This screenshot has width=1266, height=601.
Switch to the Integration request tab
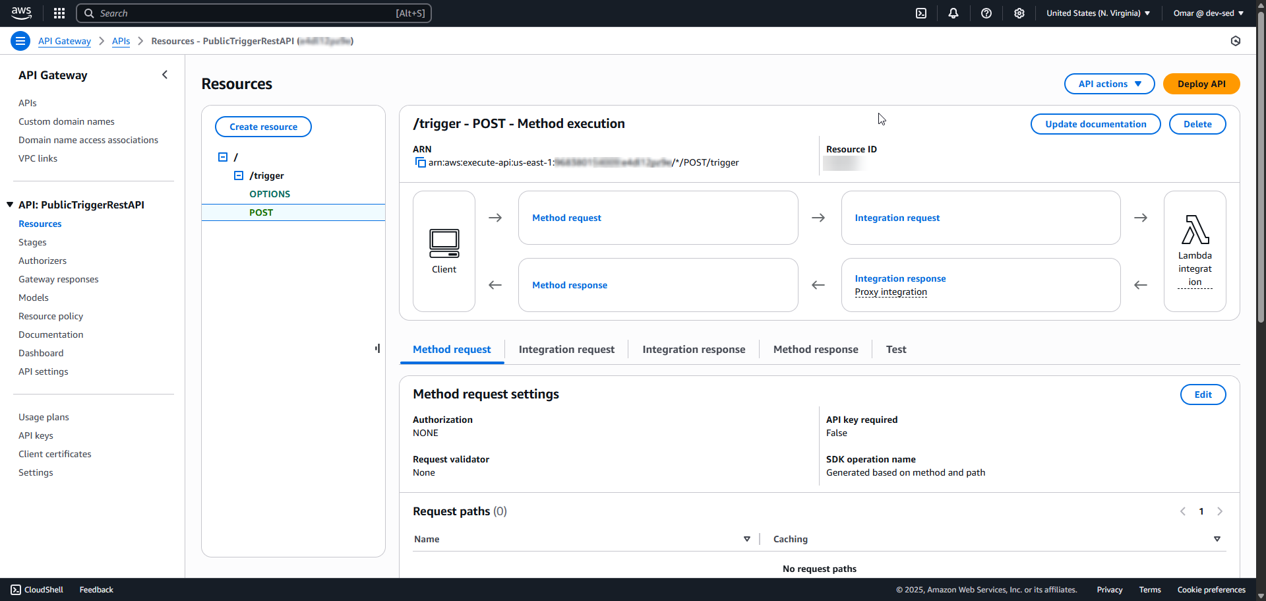click(x=566, y=350)
